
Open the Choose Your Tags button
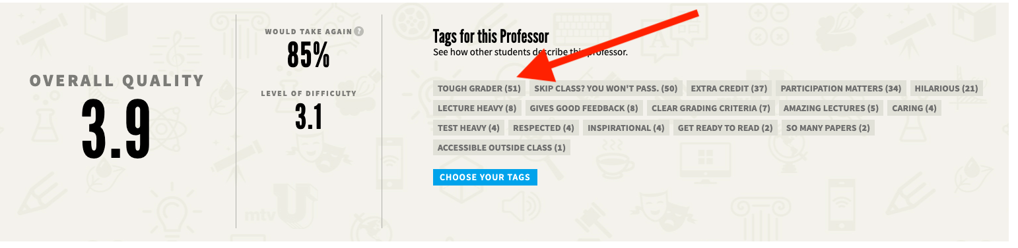[x=485, y=177]
